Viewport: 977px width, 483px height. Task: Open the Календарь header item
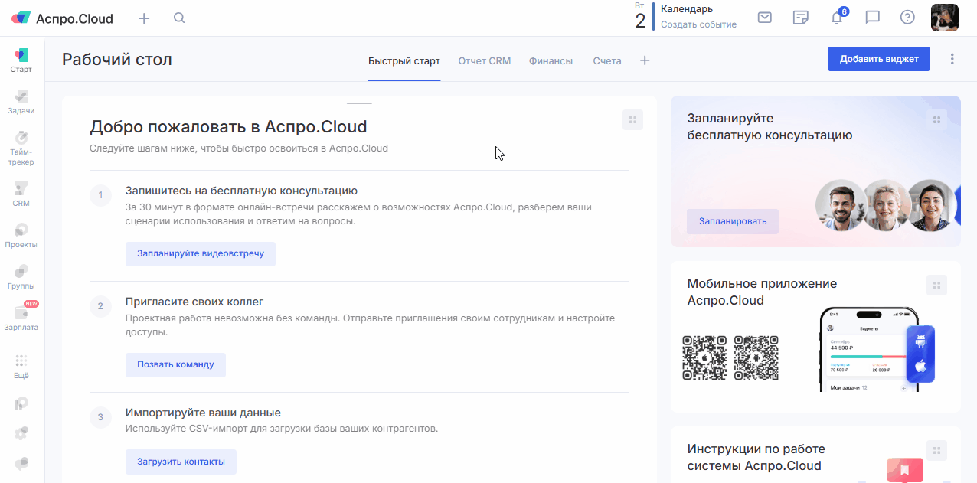[687, 9]
